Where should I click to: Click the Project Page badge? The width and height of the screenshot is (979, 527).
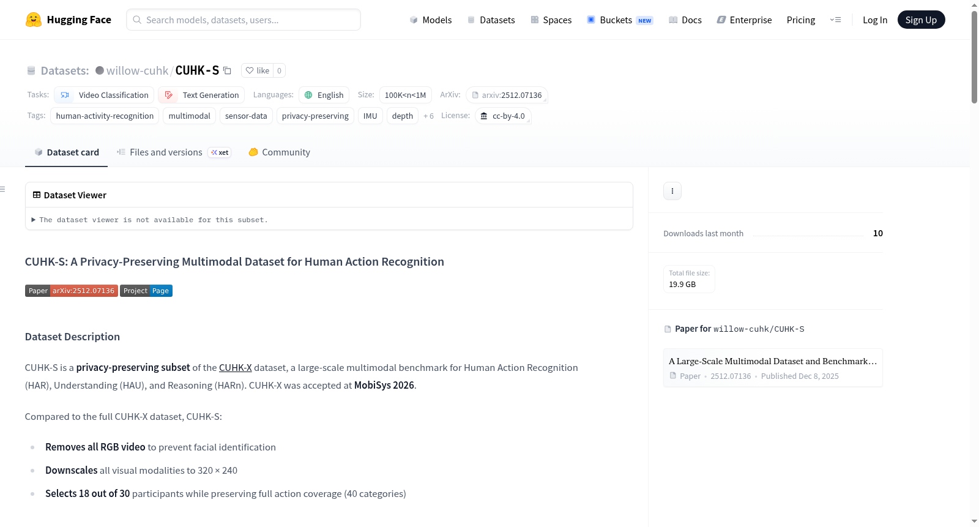coord(146,291)
